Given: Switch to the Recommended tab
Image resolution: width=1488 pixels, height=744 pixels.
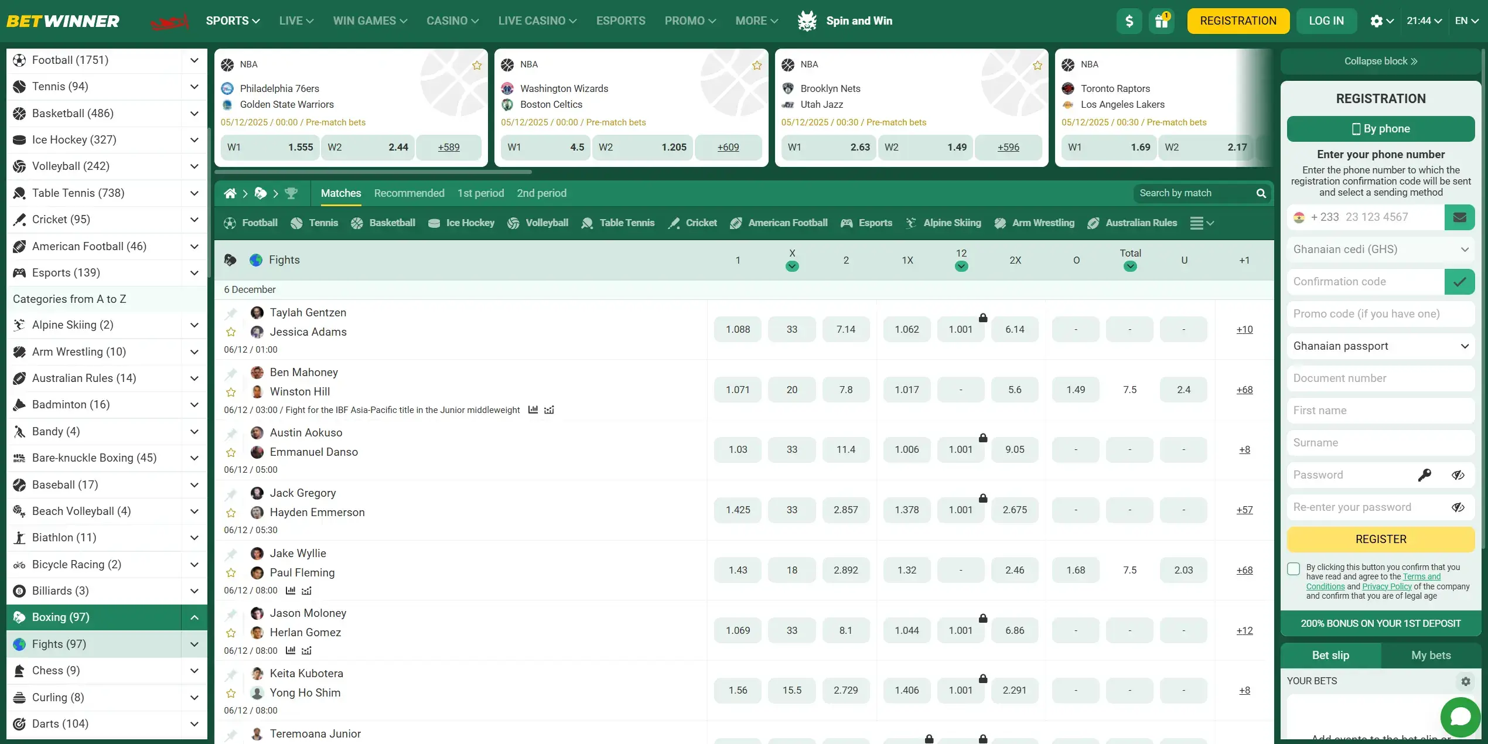Looking at the screenshot, I should 409,193.
